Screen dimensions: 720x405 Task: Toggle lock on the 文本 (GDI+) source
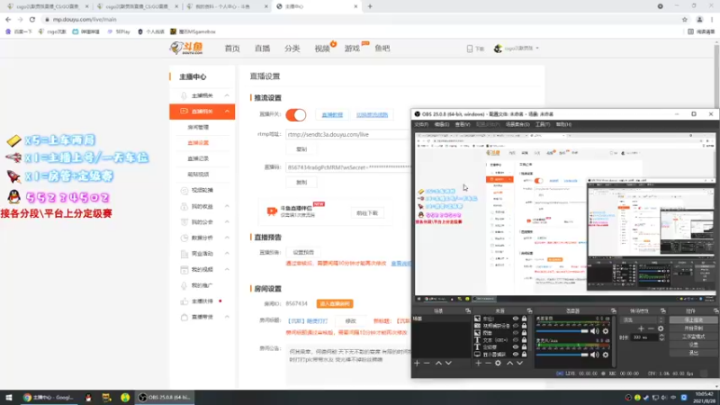pyautogui.click(x=524, y=340)
